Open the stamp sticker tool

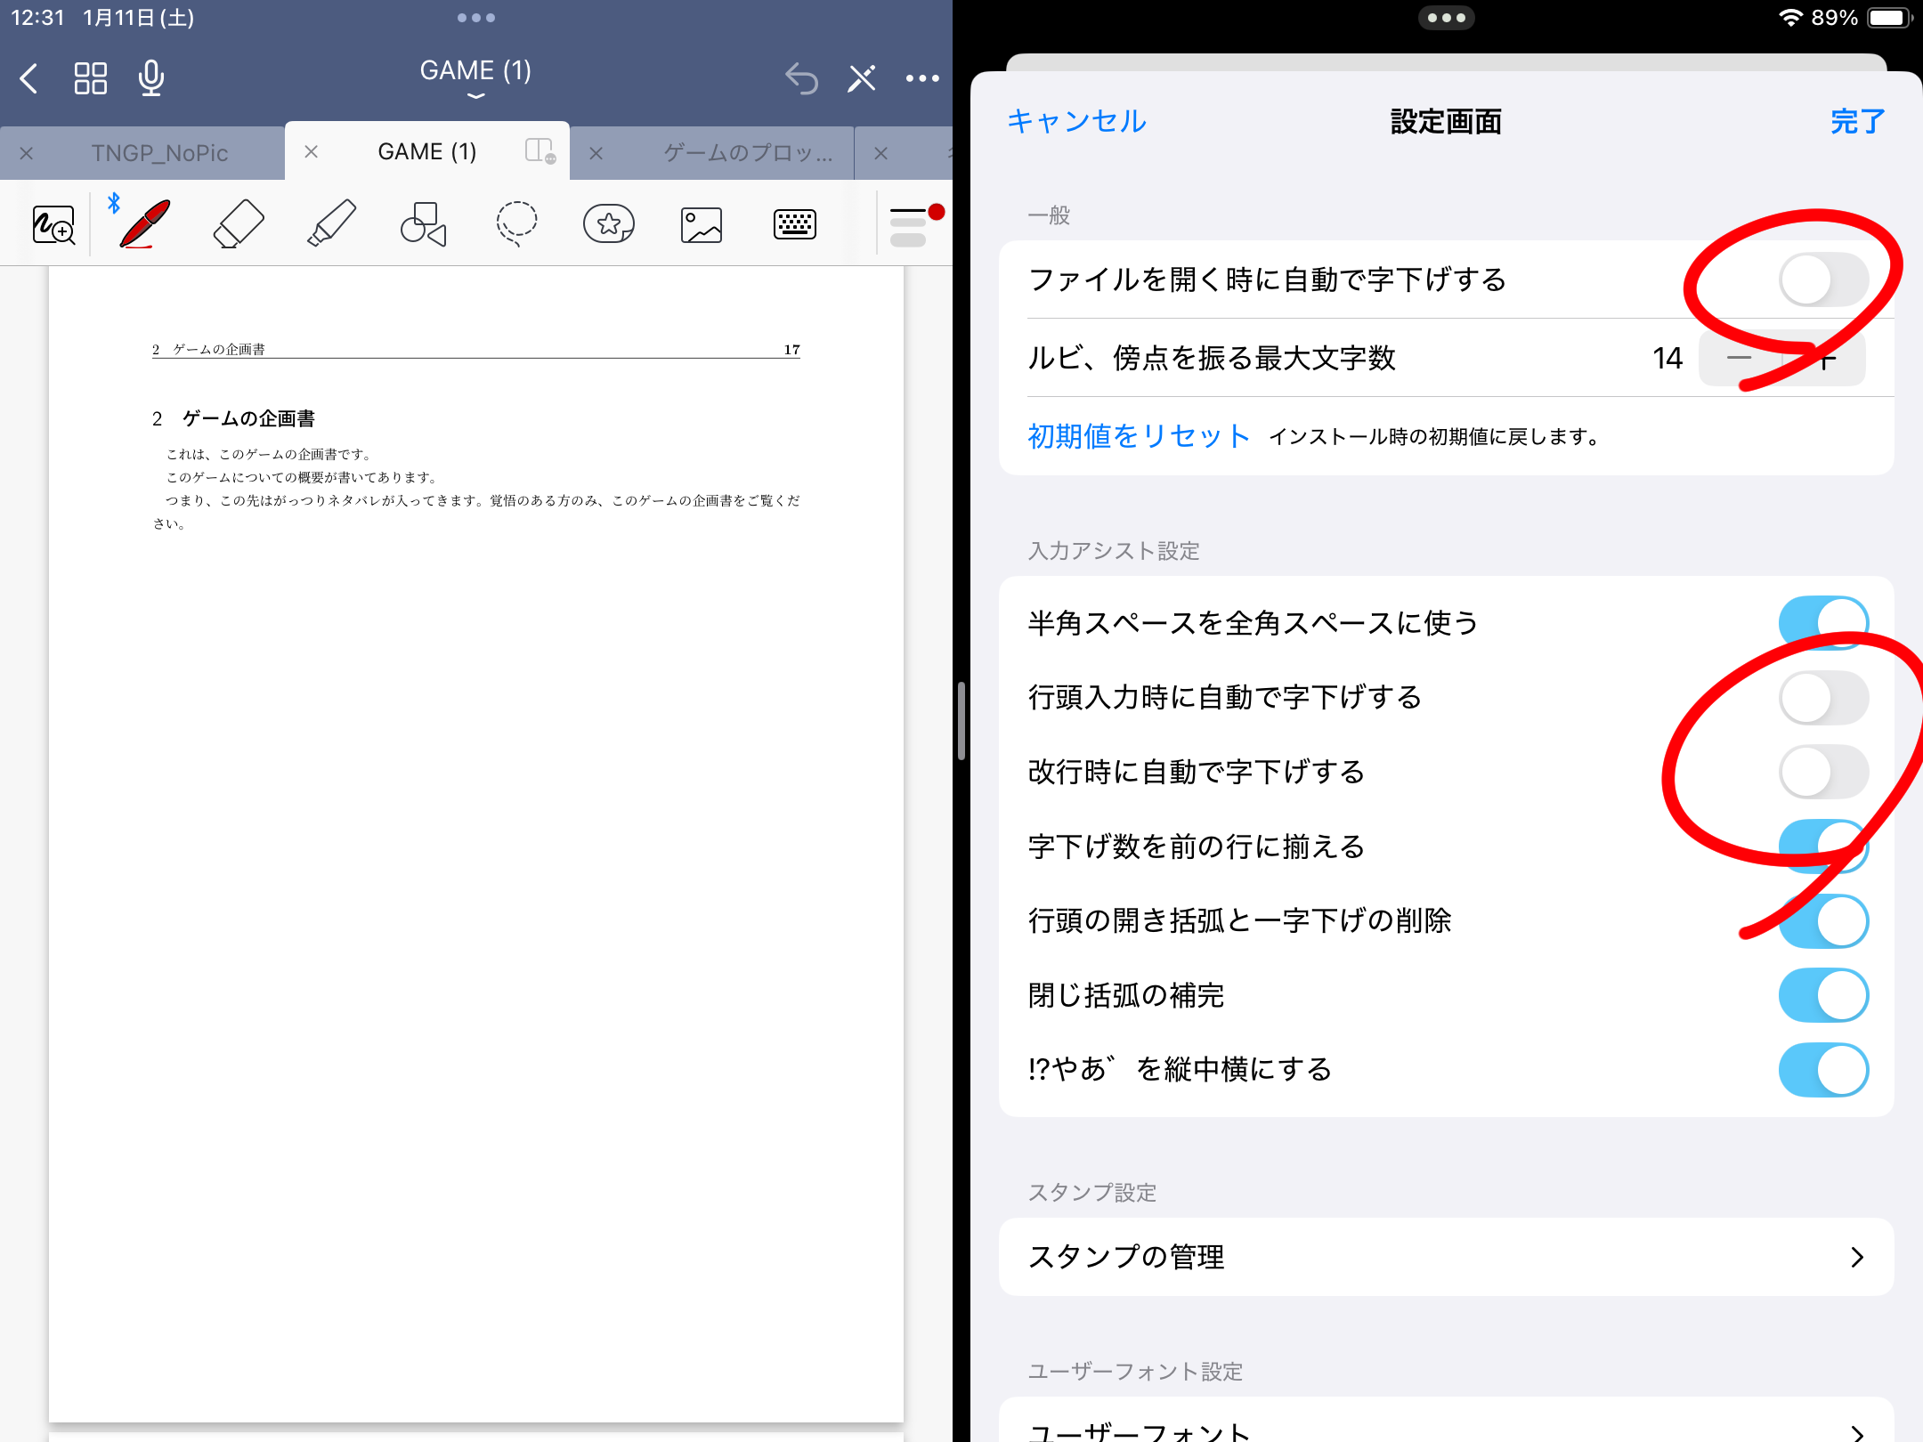[x=609, y=223]
